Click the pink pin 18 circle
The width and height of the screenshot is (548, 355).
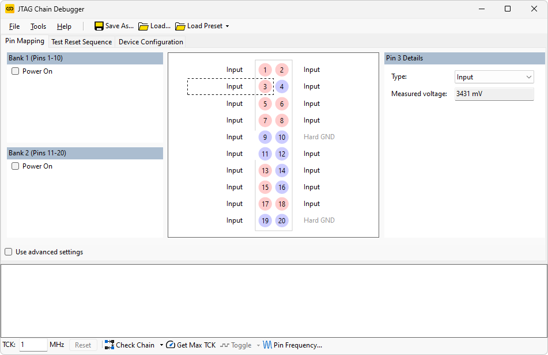click(x=282, y=204)
